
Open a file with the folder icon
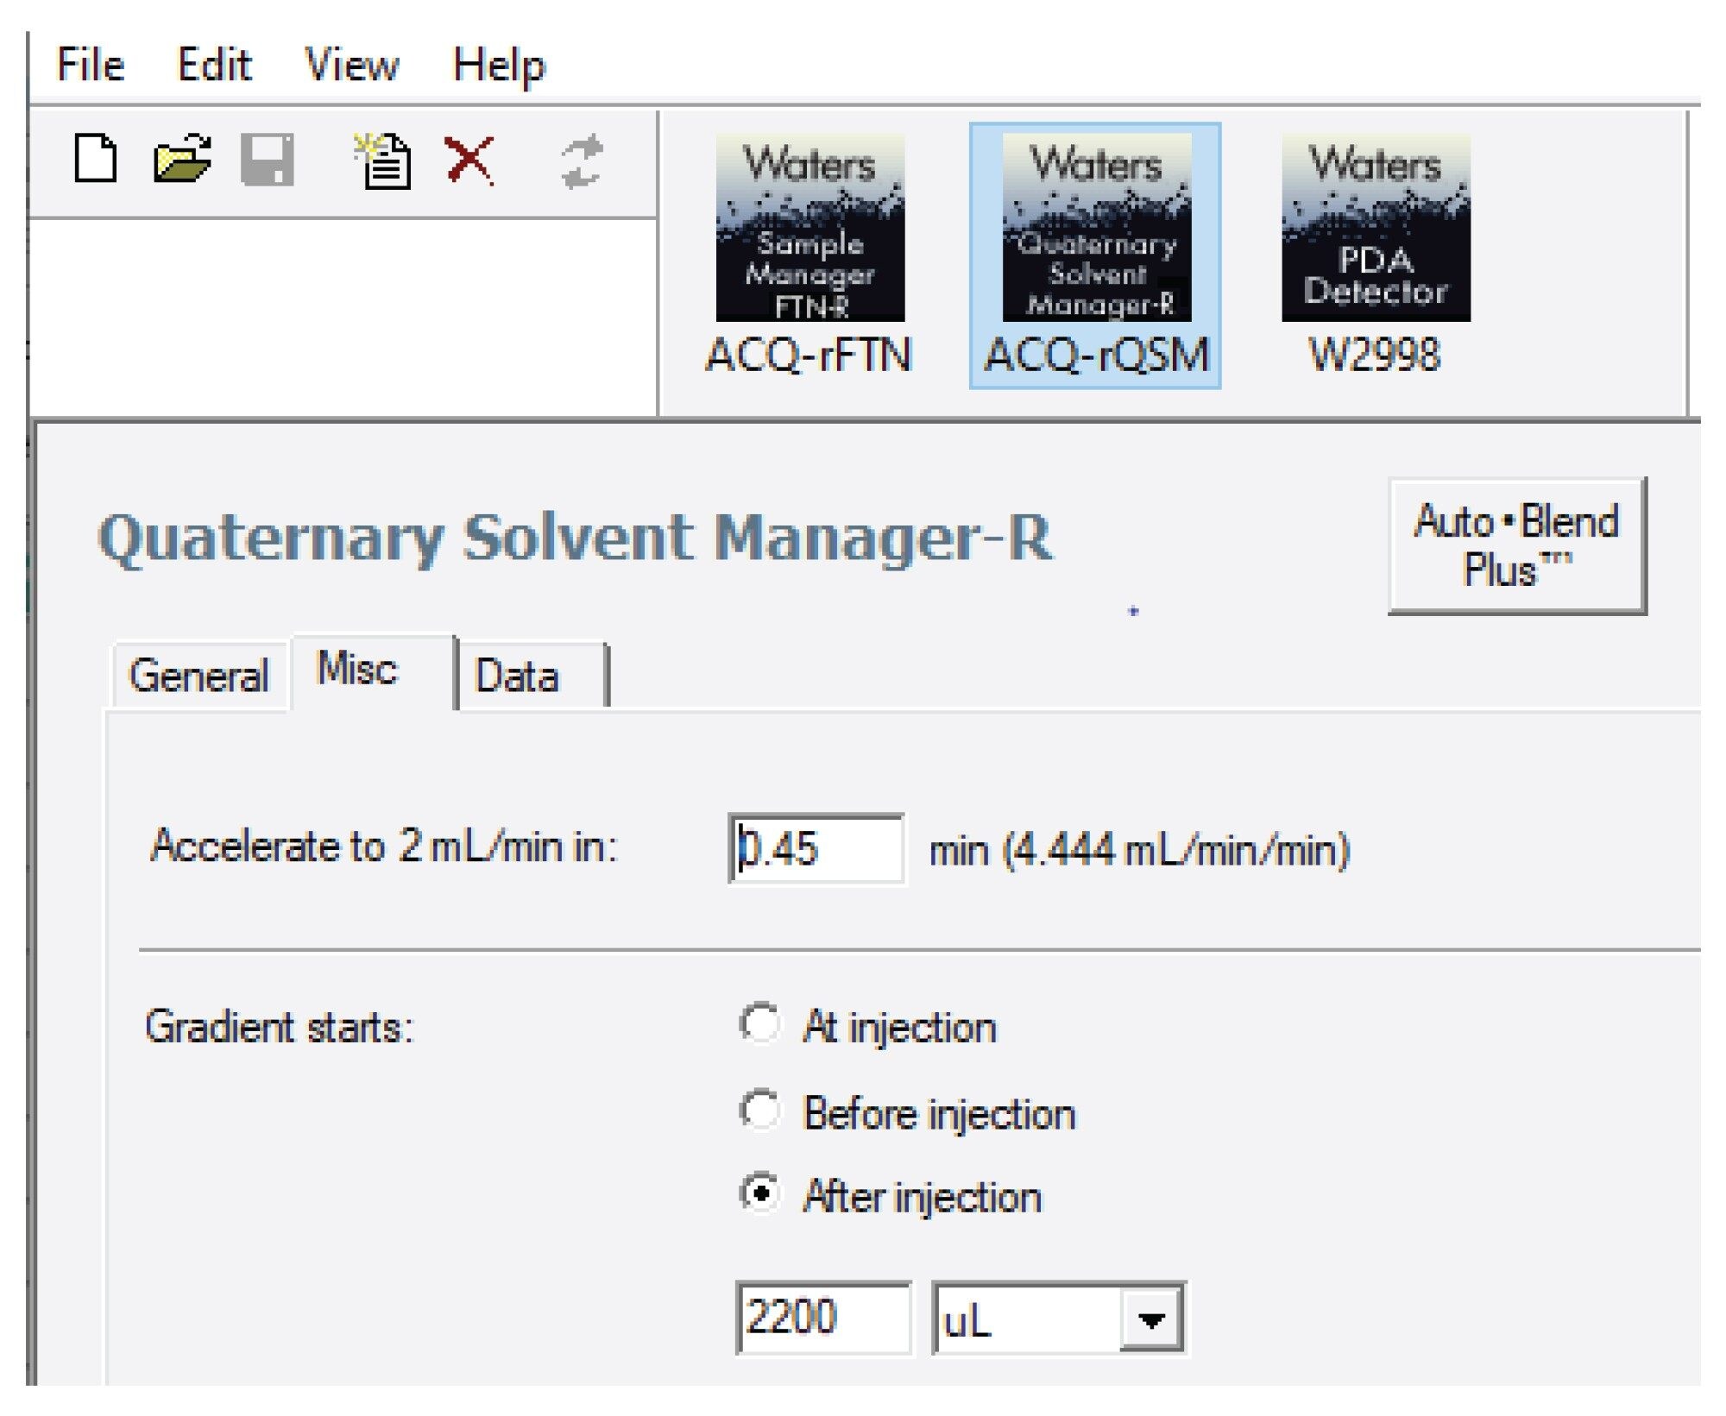coord(182,160)
